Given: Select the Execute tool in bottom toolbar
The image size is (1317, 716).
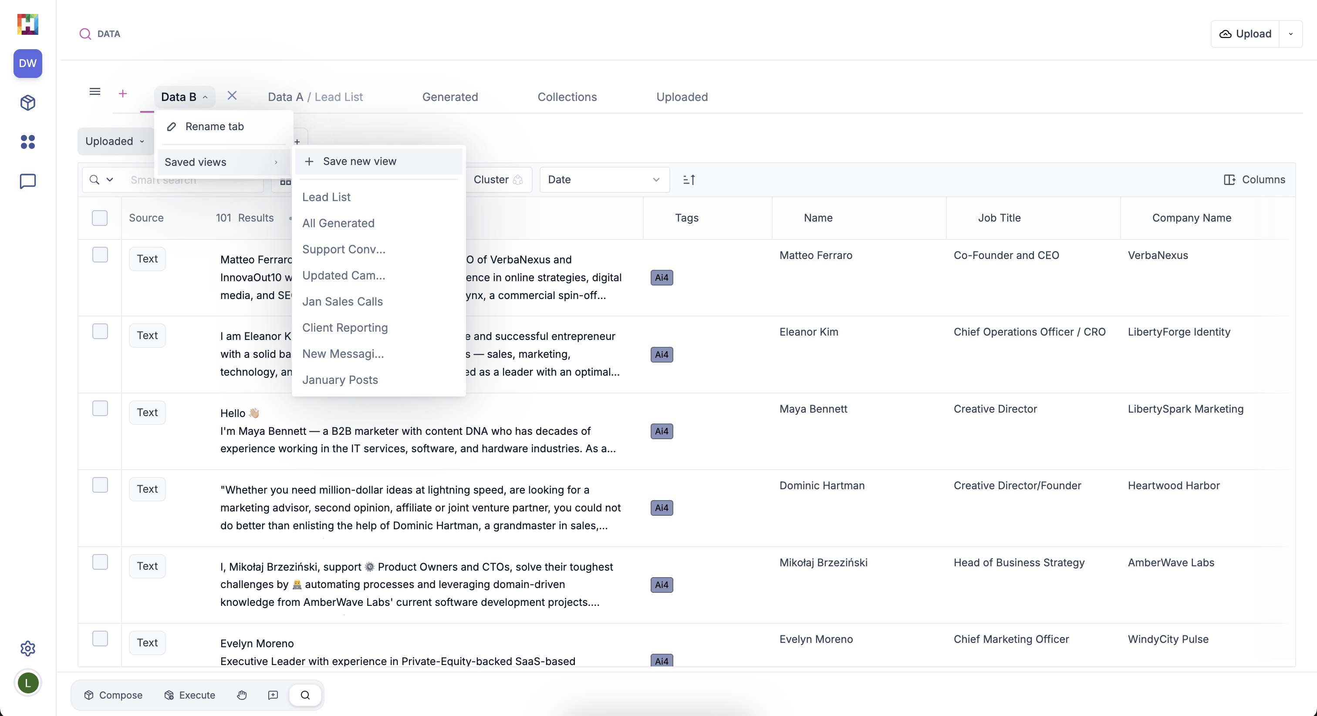Looking at the screenshot, I should (x=190, y=694).
